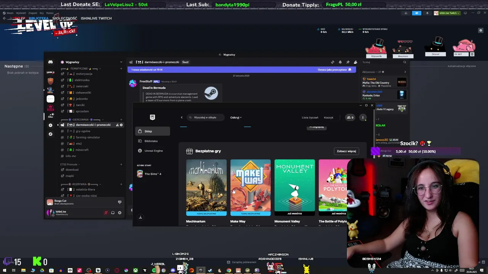
Task: Open Chrome from taskbar
Action: [229, 271]
